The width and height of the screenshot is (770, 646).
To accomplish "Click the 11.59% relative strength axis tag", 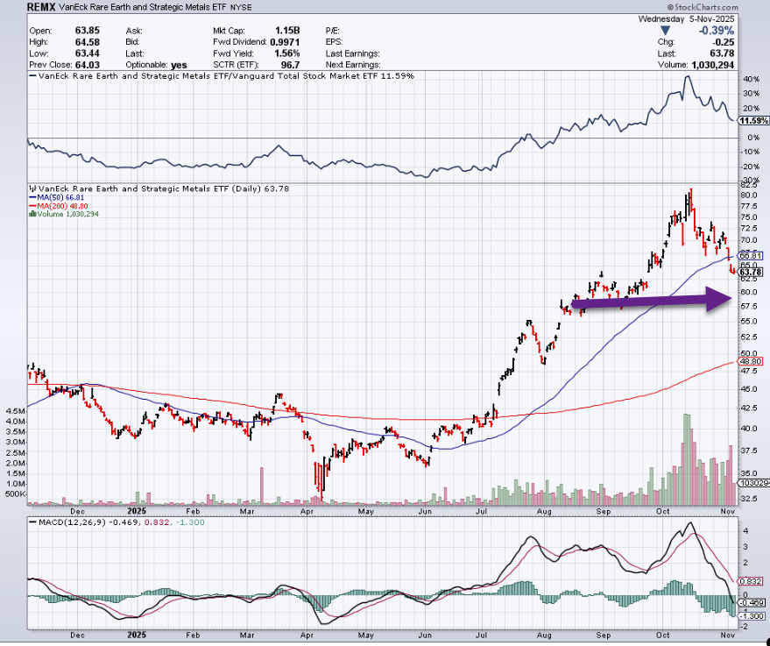I will coord(751,120).
